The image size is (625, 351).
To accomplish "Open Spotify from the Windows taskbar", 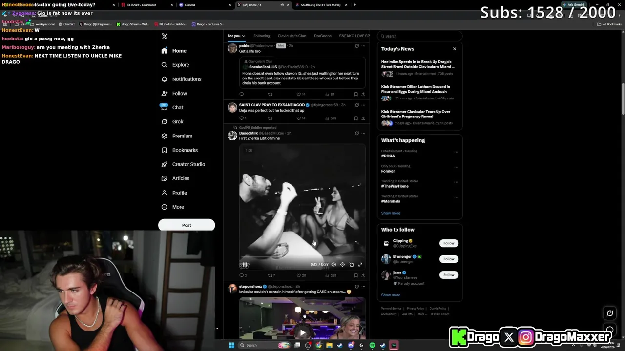I will [x=372, y=345].
